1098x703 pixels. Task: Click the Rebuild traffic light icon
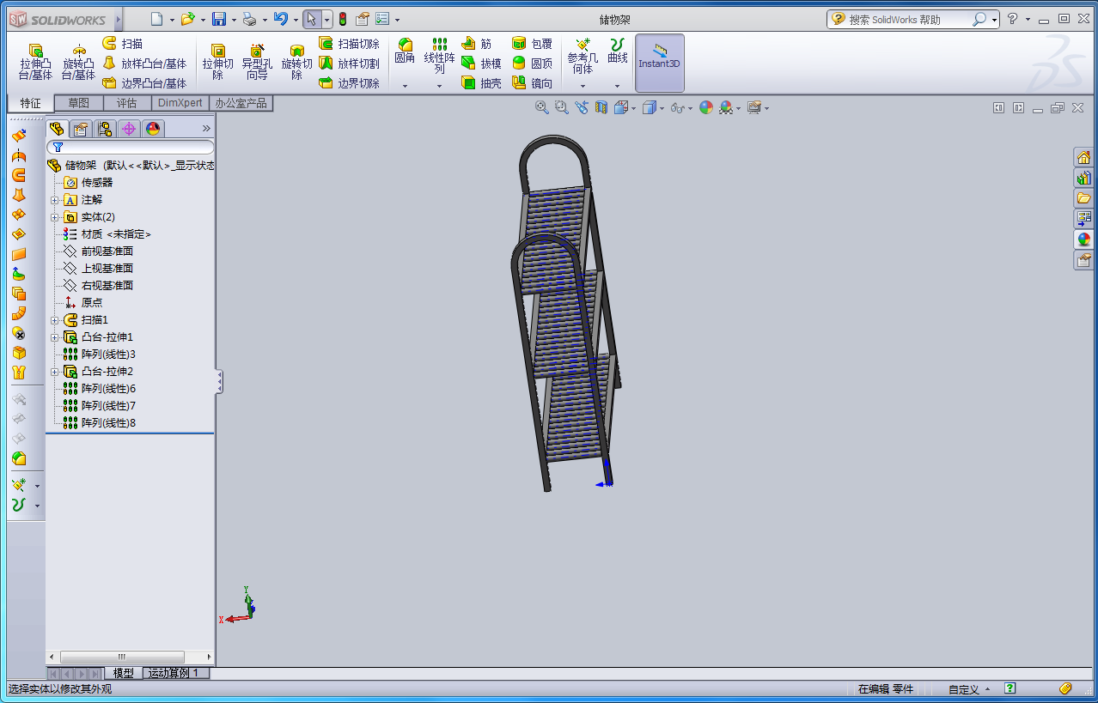click(x=343, y=19)
